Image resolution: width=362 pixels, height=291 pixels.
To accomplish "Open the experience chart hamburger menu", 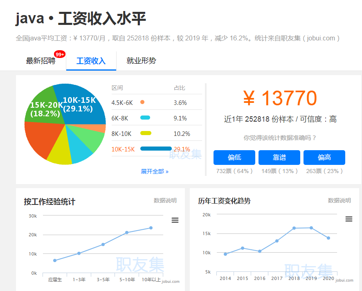I will pos(175,220).
